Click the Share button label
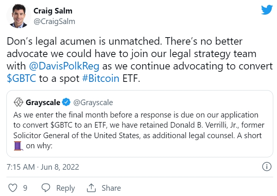 [111, 188]
